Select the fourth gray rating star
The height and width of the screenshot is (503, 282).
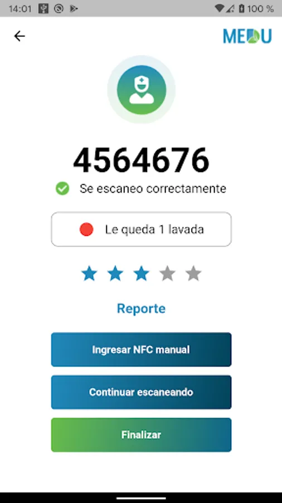click(168, 274)
